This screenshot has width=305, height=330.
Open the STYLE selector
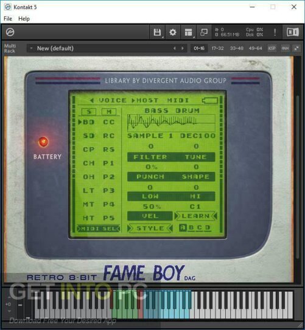tap(150, 228)
